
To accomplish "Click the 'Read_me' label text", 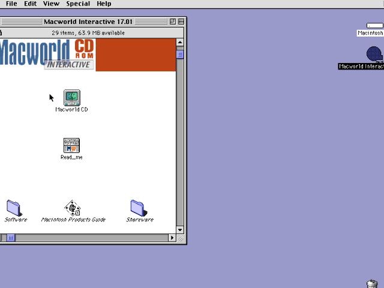I will point(71,157).
